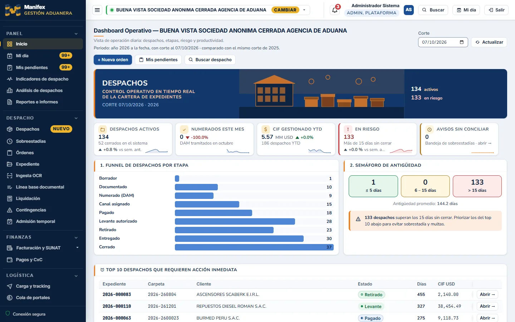
Task: Click the Actualizar button
Action: click(489, 42)
